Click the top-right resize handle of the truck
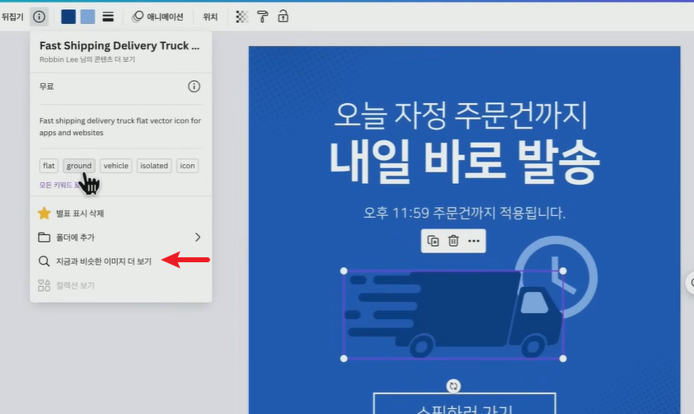 tap(563, 271)
